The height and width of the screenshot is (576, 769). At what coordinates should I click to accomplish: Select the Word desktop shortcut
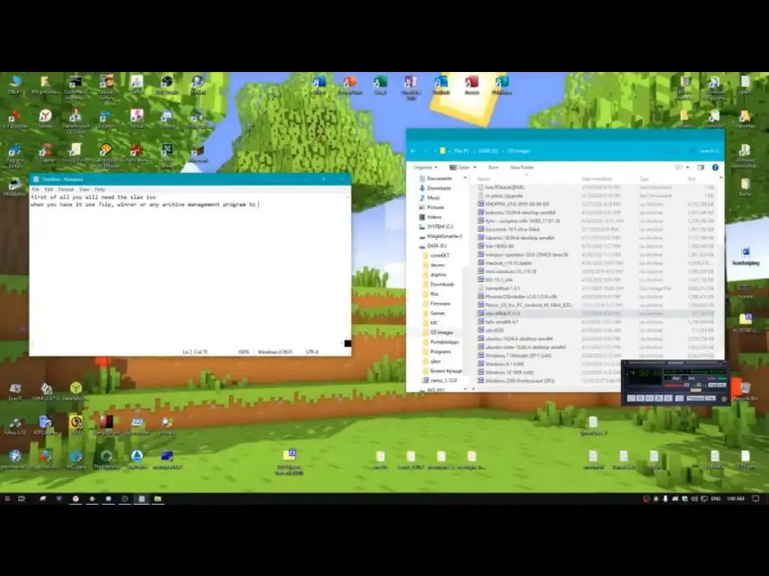pyautogui.click(x=319, y=85)
